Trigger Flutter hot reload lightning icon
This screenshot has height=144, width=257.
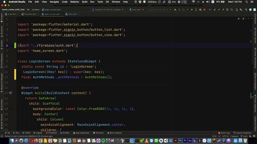point(192,10)
